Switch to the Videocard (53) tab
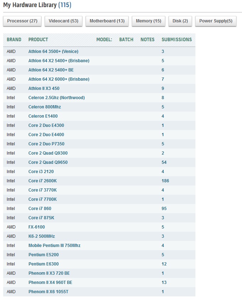This screenshot has height=301, width=242. (x=63, y=21)
